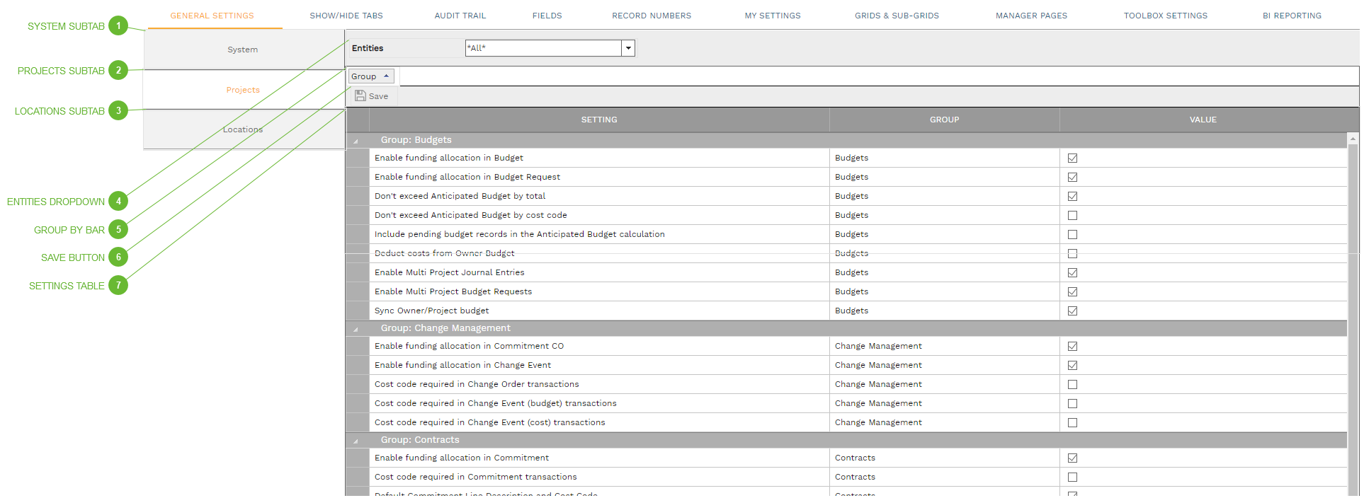1364x498 pixels.
Task: Click the Group sort chip arrow
Action: click(386, 76)
